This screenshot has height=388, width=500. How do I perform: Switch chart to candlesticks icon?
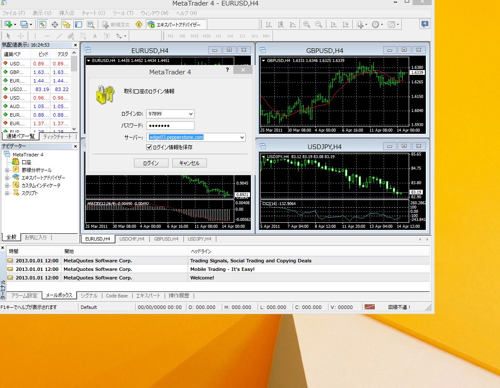click(281, 25)
